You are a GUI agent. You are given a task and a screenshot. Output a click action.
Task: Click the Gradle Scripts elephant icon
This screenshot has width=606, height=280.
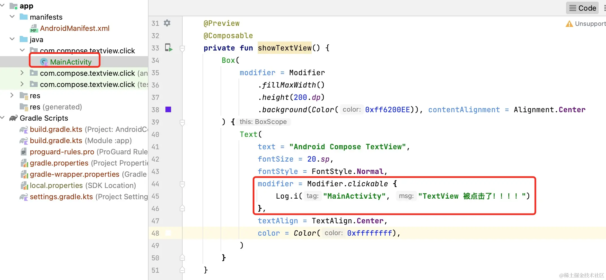(14, 118)
